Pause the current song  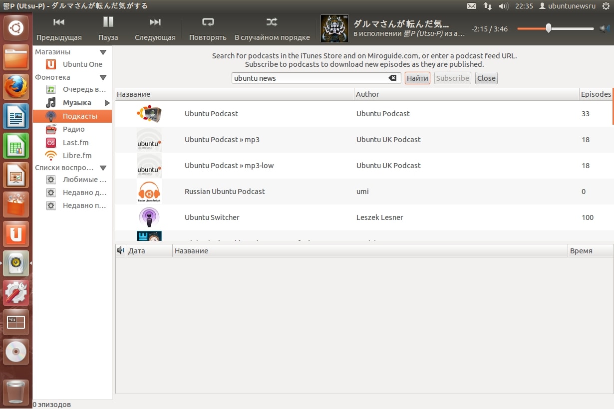(x=108, y=29)
